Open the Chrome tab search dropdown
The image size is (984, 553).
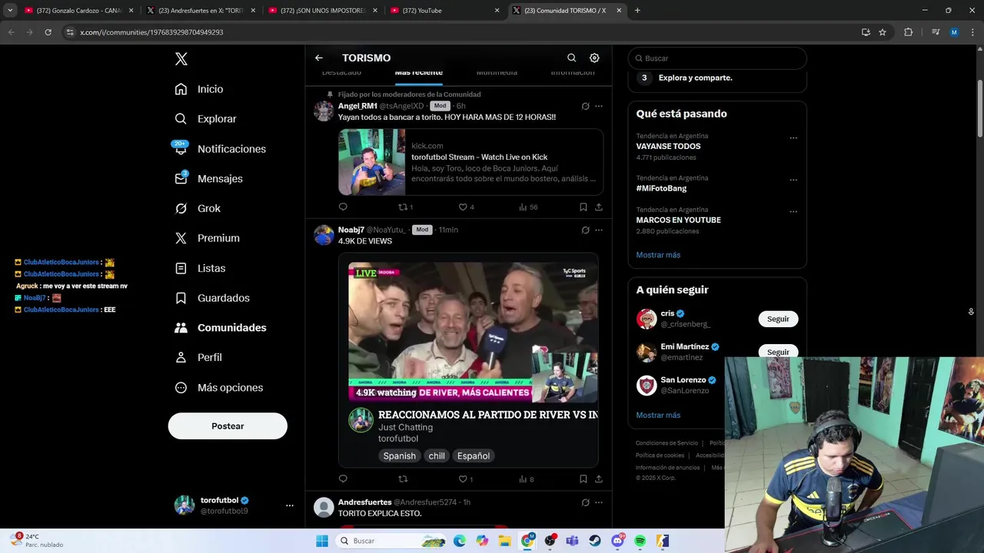[10, 11]
